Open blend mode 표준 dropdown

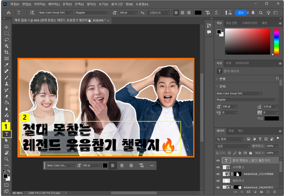coord(233,146)
